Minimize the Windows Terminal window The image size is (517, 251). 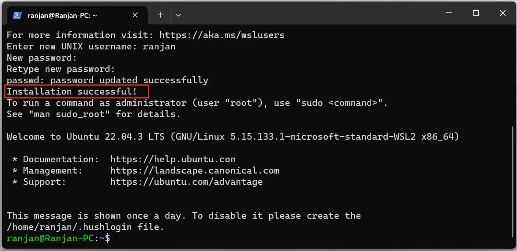(449, 13)
